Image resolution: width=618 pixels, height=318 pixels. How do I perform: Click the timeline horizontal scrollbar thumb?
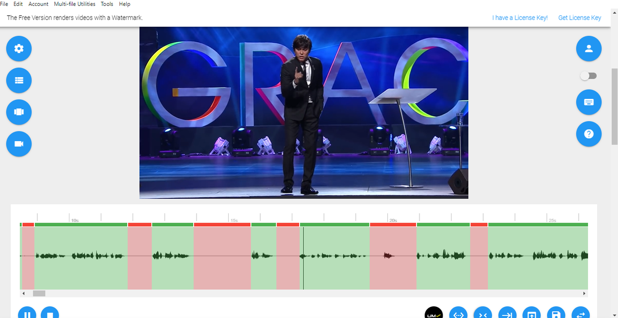39,293
